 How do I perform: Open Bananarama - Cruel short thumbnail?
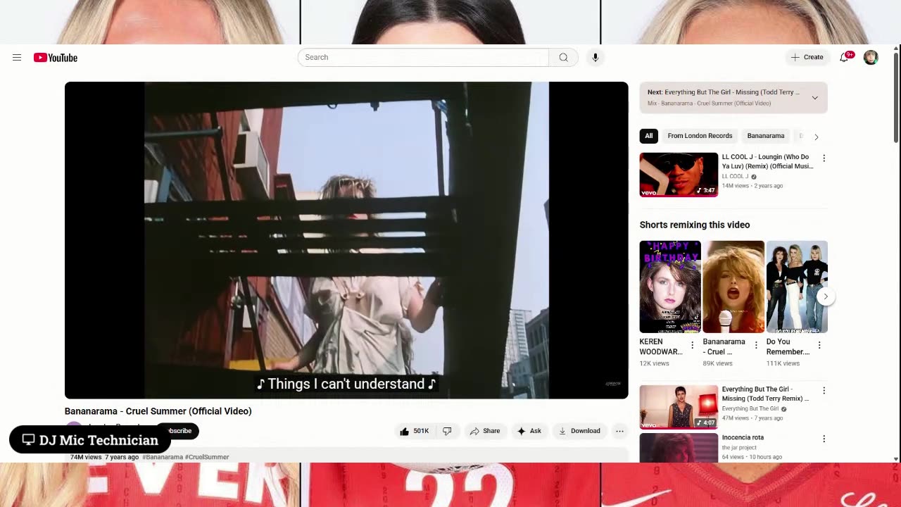pos(733,287)
